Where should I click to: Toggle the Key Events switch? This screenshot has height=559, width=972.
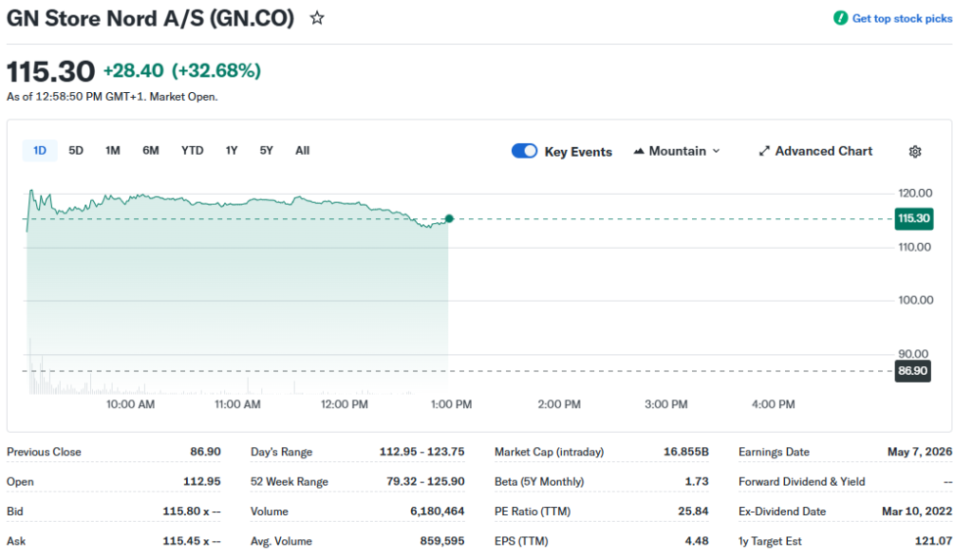click(524, 151)
